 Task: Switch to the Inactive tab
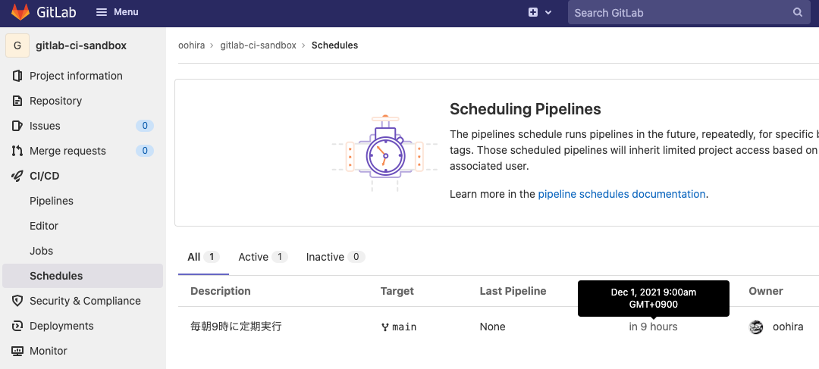(325, 257)
